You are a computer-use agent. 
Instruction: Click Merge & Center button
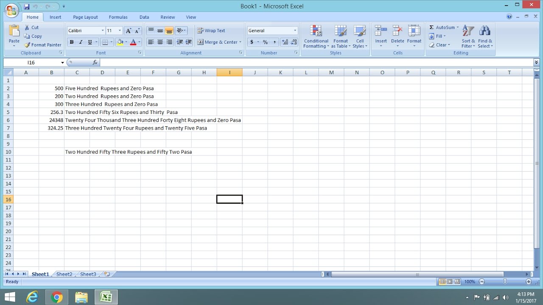tap(217, 42)
